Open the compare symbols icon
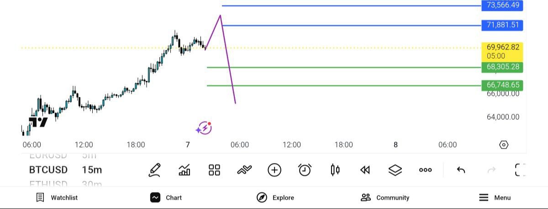This screenshot has width=548, height=209. [244, 170]
